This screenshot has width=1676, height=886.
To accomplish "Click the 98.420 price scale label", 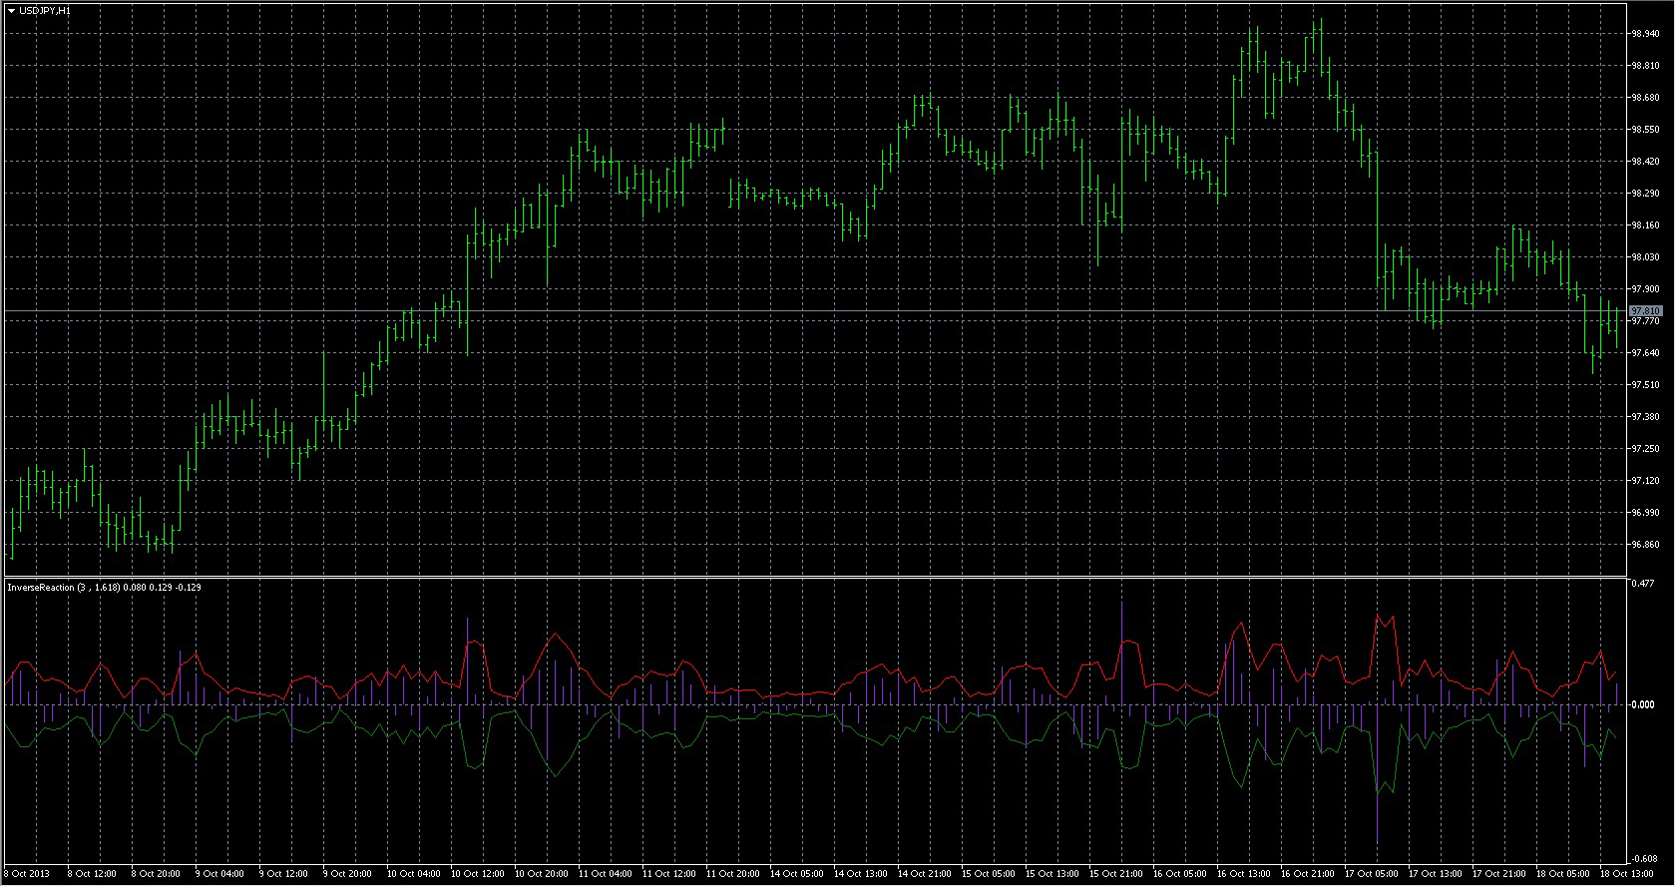I will click(1645, 162).
